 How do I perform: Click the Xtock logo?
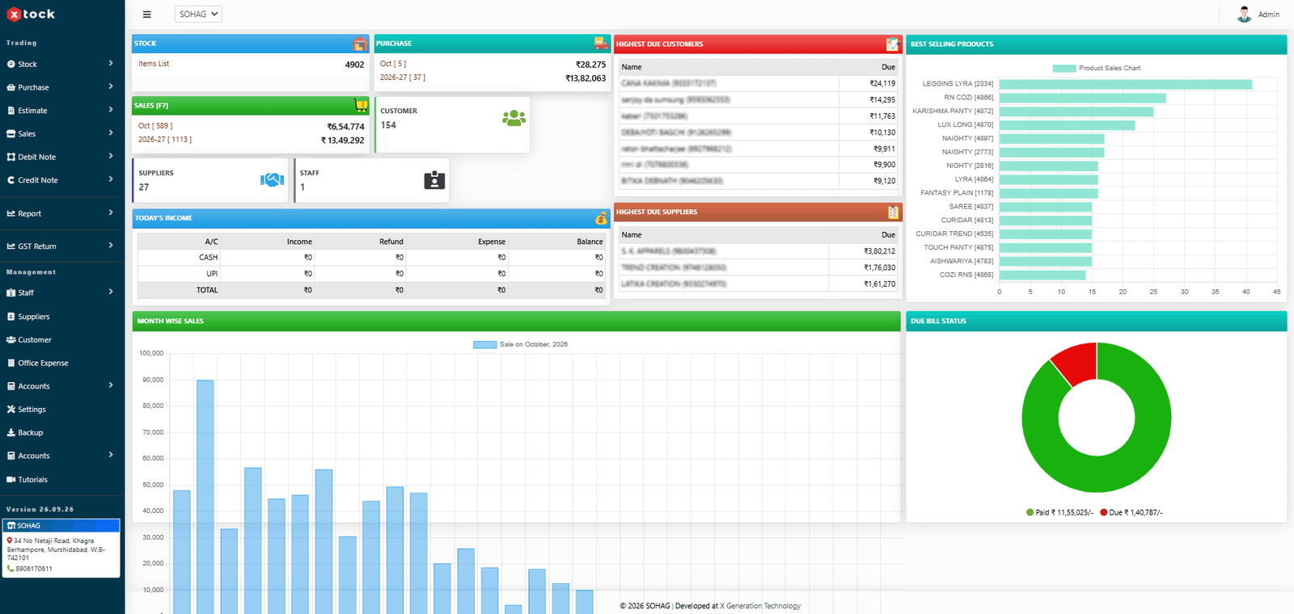(32, 15)
